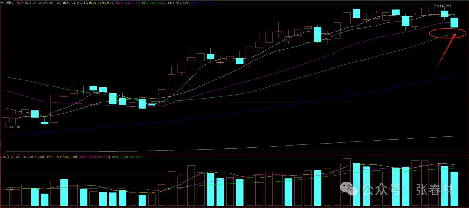Select the last cyan volume bar
Image resolution: width=469 pixels, height=208 pixels.
tap(454, 189)
